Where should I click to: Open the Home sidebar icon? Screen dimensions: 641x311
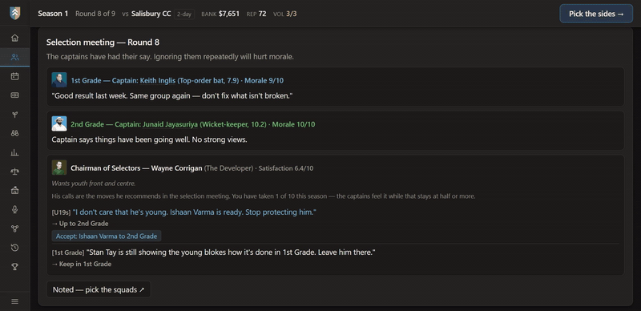tap(14, 38)
